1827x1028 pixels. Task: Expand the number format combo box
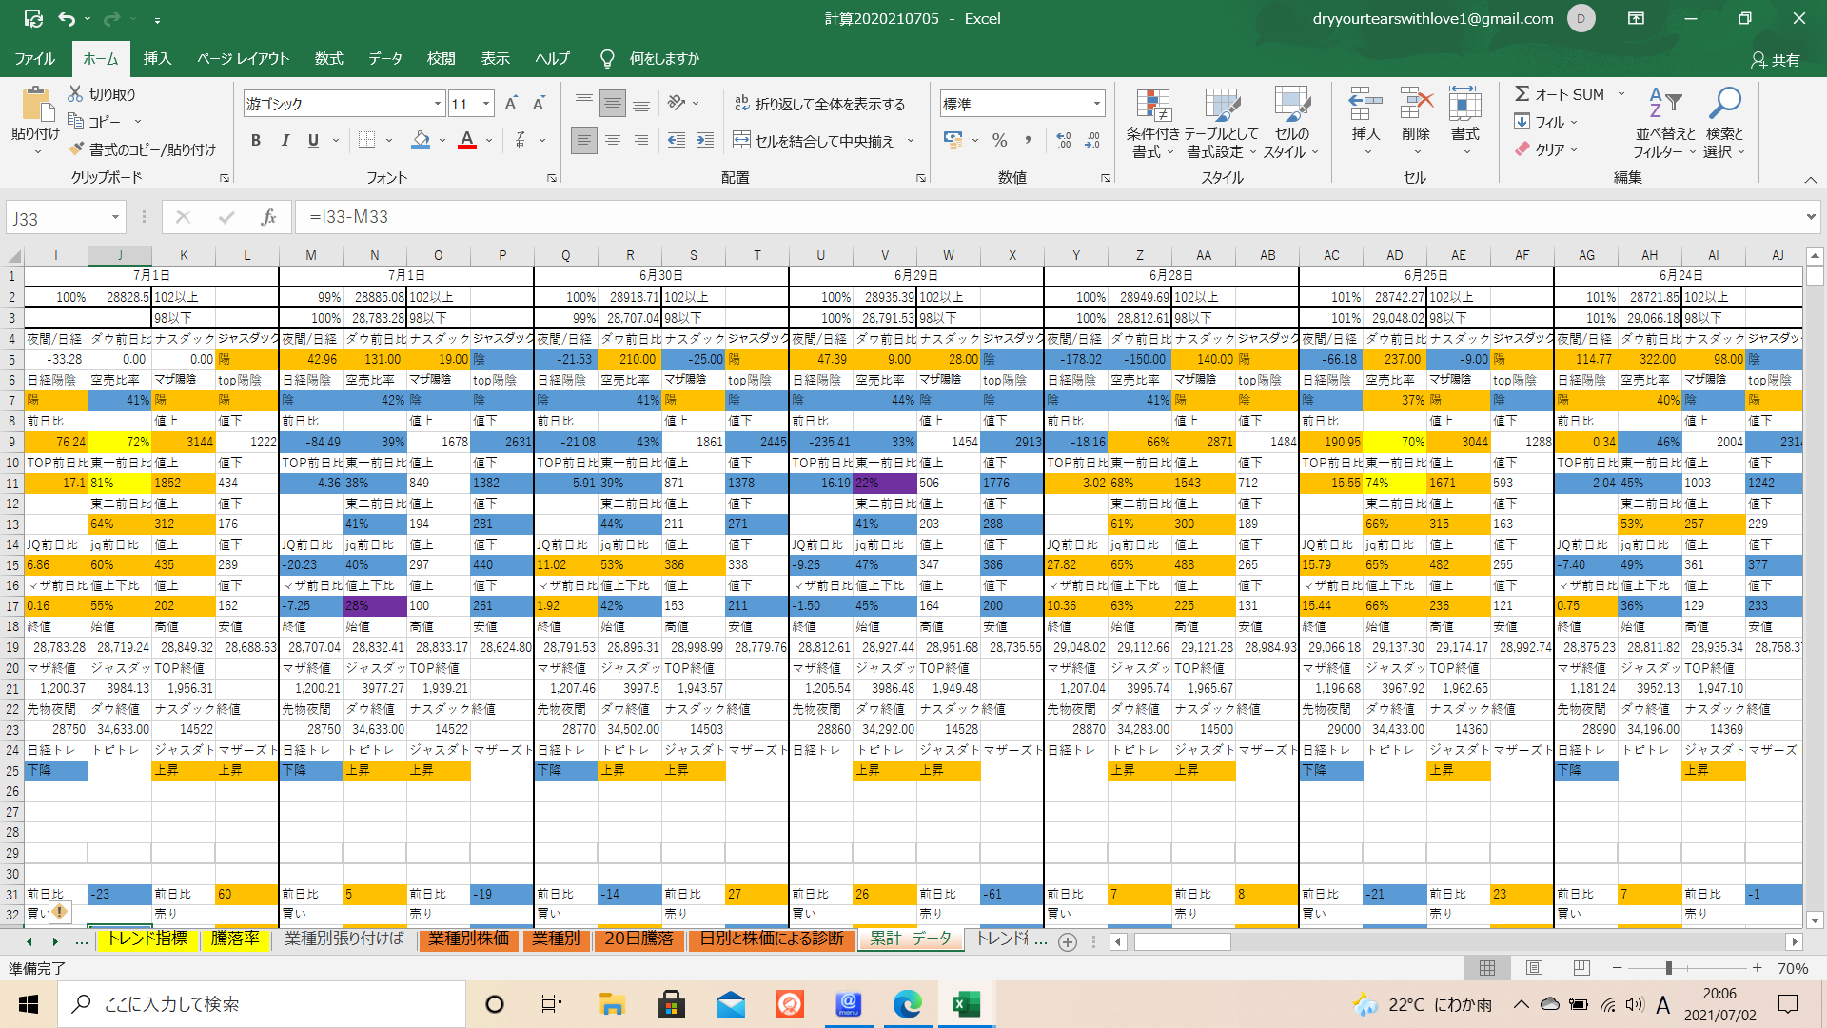[1096, 104]
